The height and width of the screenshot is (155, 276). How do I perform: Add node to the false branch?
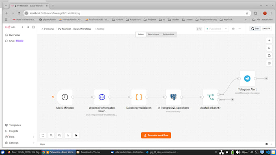tap(232, 99)
